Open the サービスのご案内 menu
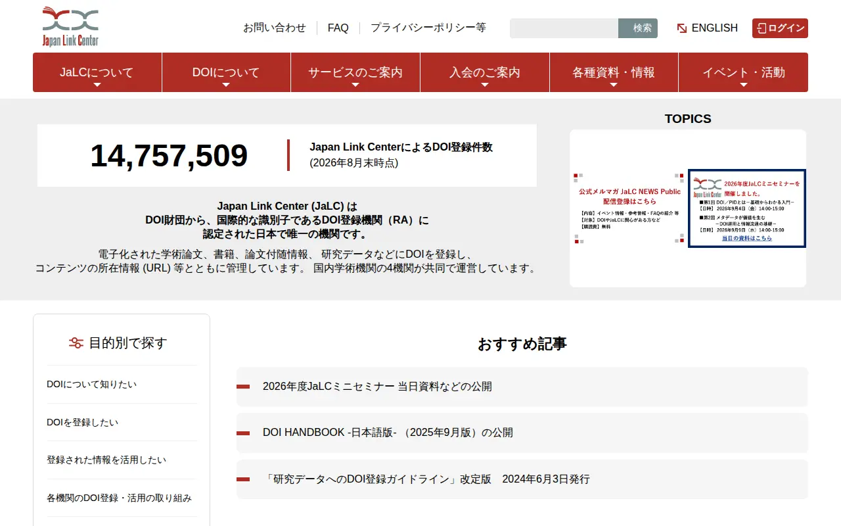 tap(355, 72)
